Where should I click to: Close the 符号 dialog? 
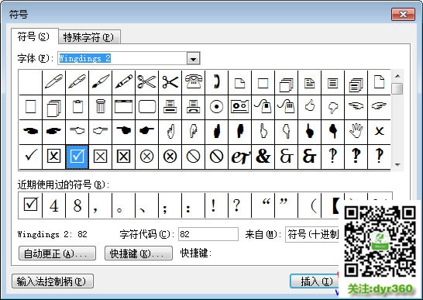pyautogui.click(x=403, y=14)
